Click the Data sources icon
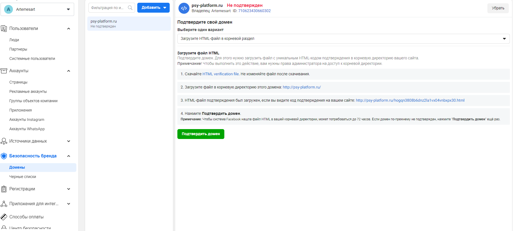The width and height of the screenshot is (514, 231). coord(4,141)
